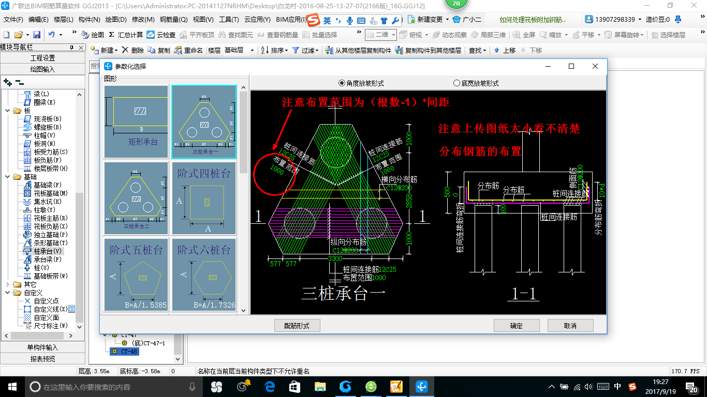Run 汇总计算 summary calculation
The image size is (707, 397).
tap(126, 35)
